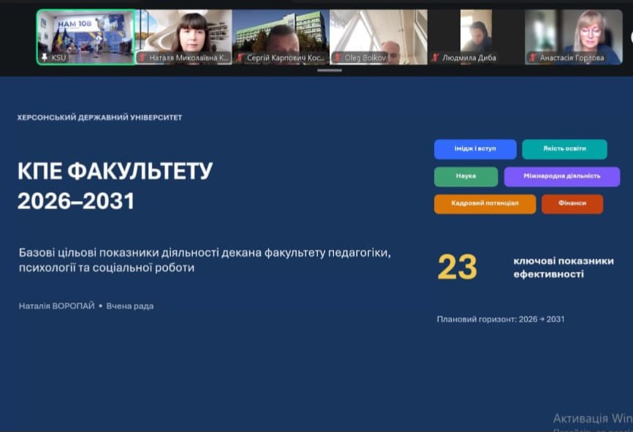633x432 pixels.
Task: Click Плановий горизонт: 2026 → 2031 text
Action: point(501,319)
